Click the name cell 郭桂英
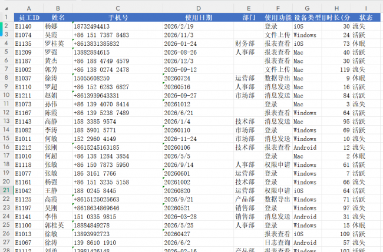The height and width of the screenshot is (252, 383). click(x=58, y=225)
